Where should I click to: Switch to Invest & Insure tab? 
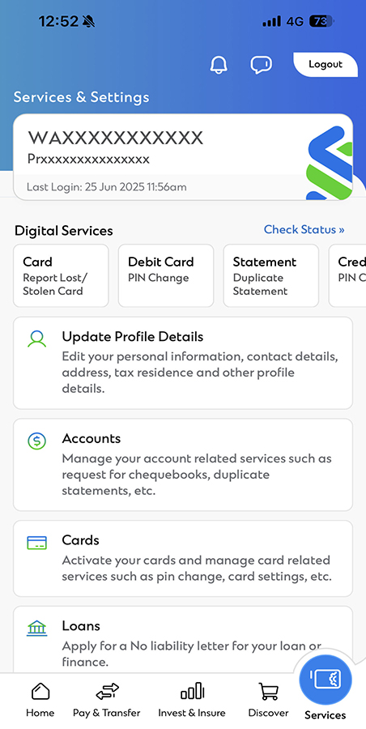point(192,701)
